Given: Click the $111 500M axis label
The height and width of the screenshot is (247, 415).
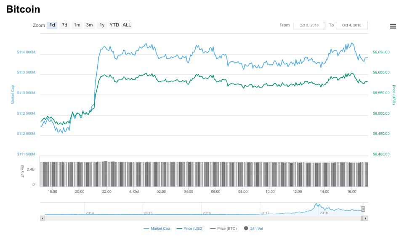Looking at the screenshot, I should pos(26,154).
